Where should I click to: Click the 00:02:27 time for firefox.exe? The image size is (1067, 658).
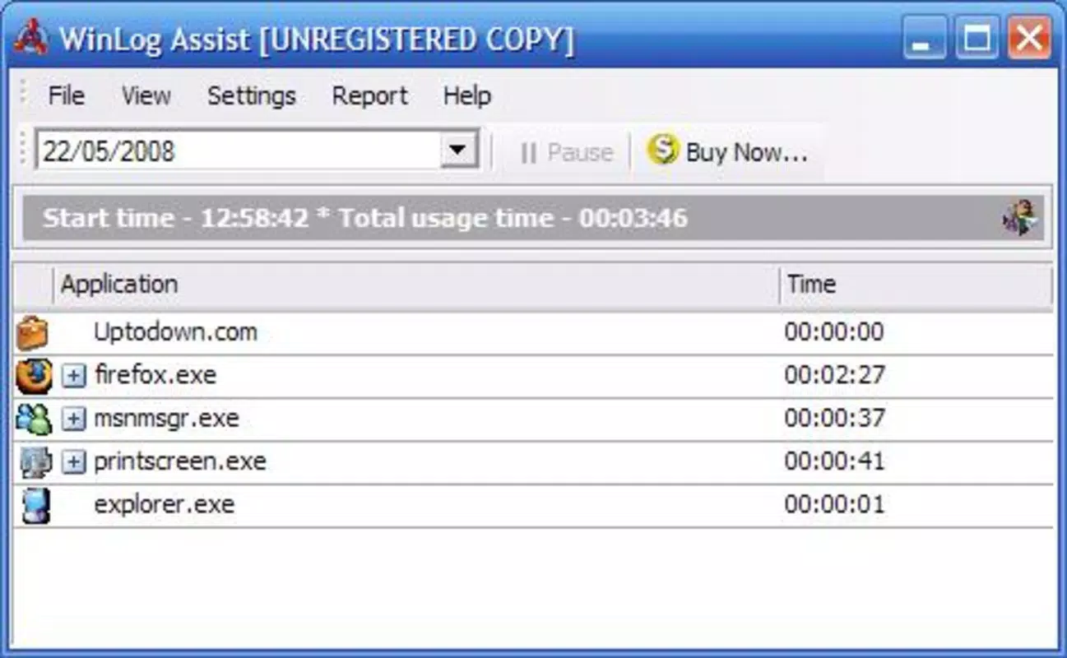coord(834,375)
